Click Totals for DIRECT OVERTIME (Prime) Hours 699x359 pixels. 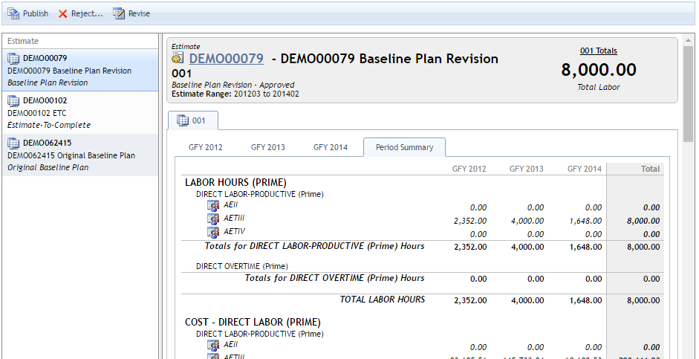click(335, 278)
